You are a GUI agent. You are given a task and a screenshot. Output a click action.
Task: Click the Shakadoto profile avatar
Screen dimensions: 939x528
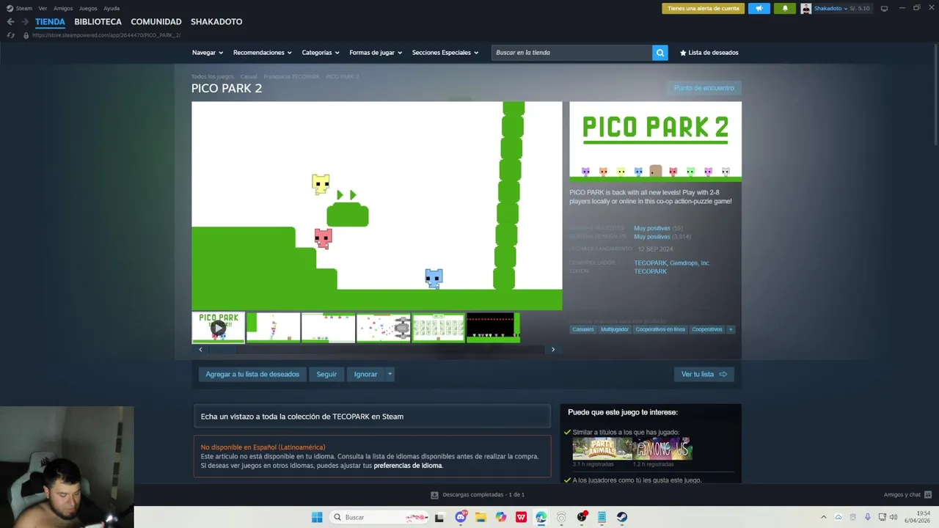coord(806,8)
